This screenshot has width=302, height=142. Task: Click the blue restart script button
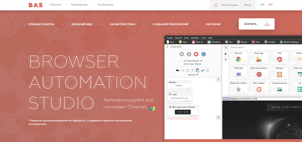pyautogui.click(x=204, y=54)
